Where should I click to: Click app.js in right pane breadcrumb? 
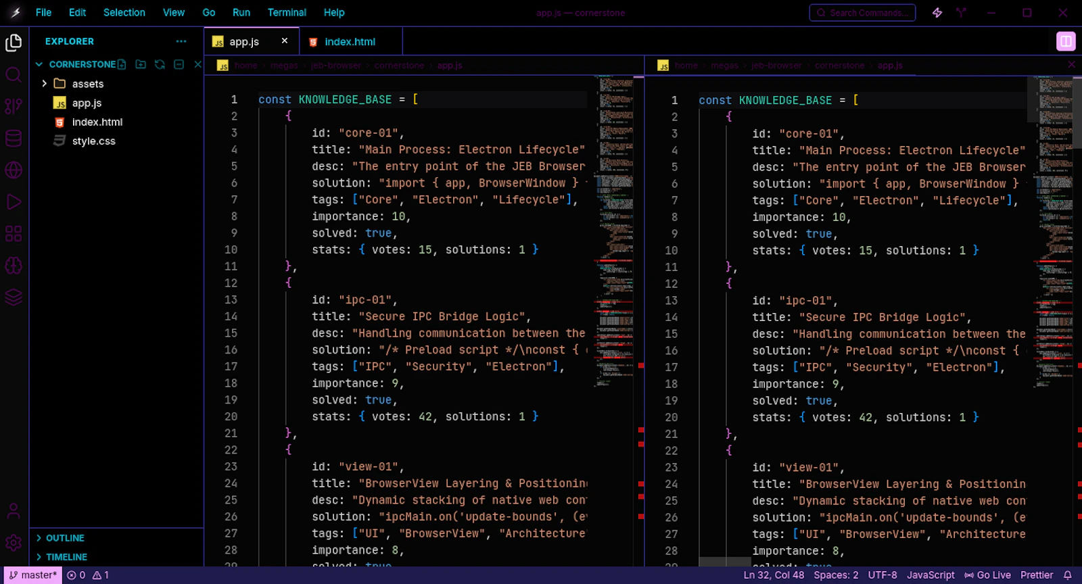coord(890,66)
